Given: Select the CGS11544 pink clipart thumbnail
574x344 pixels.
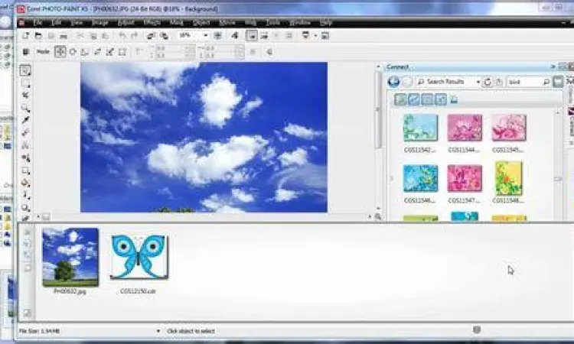Looking at the screenshot, I should tap(465, 128).
